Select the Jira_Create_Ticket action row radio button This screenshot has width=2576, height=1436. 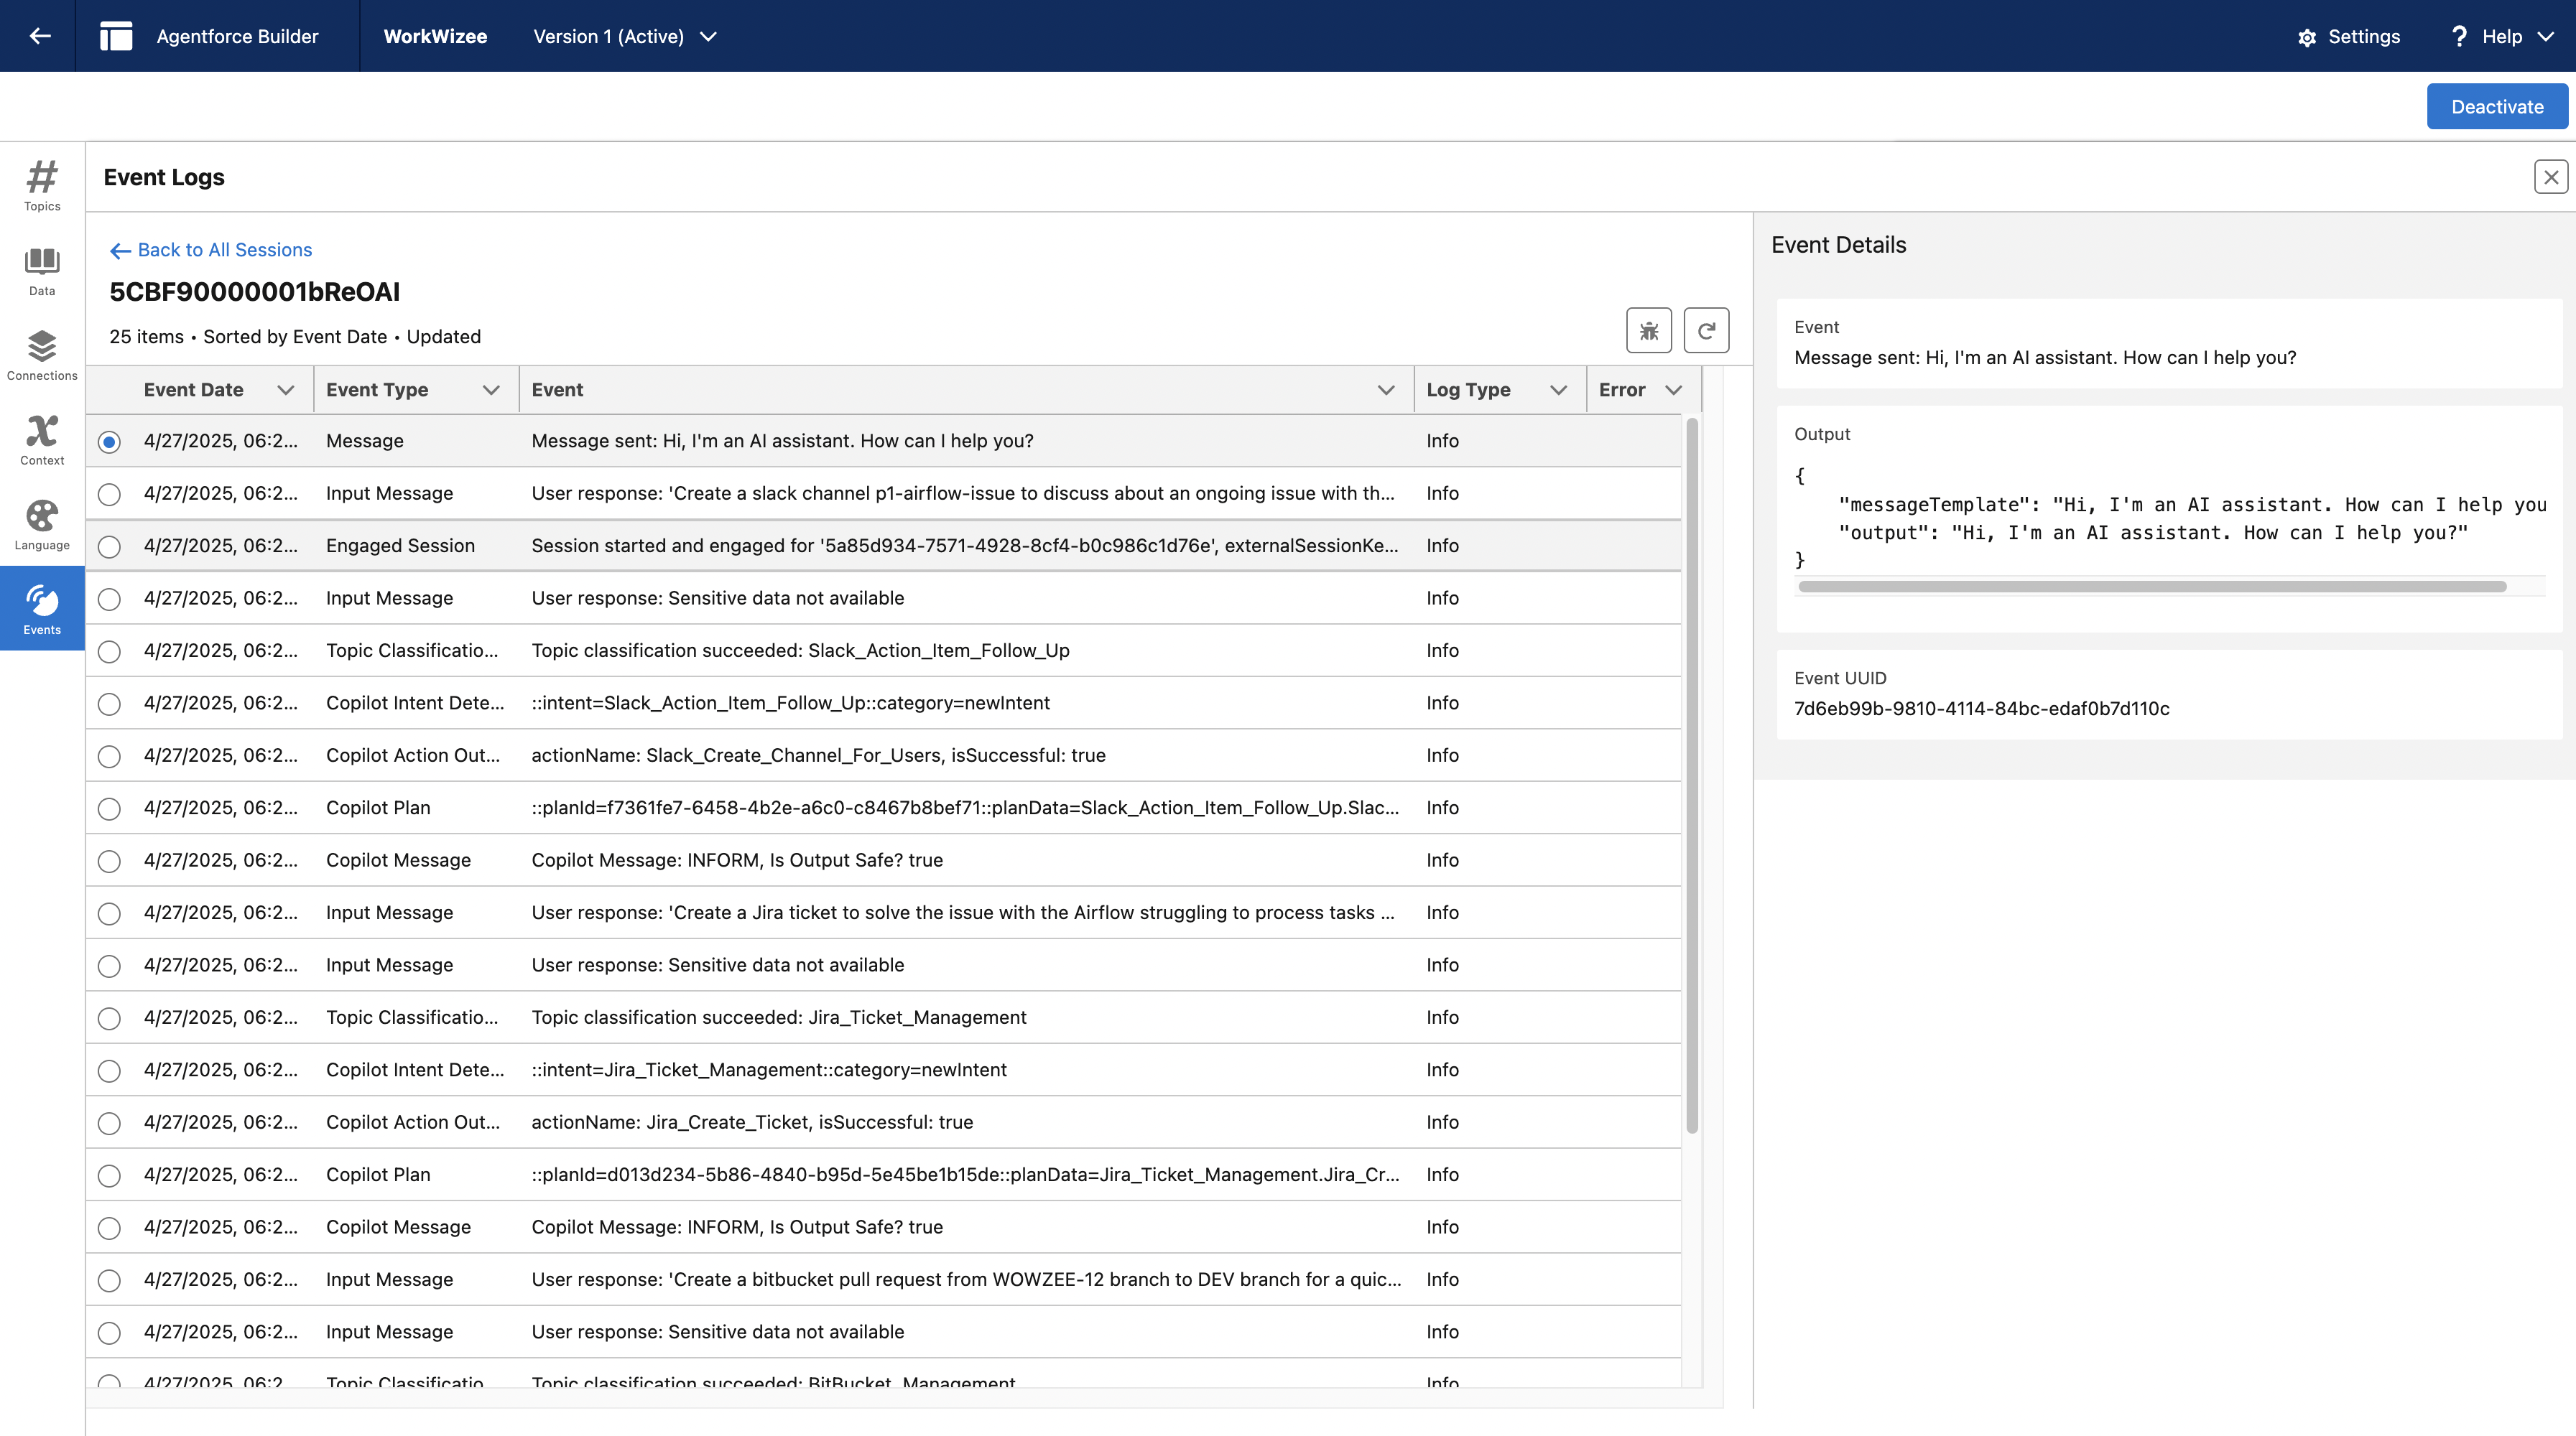tap(109, 1123)
